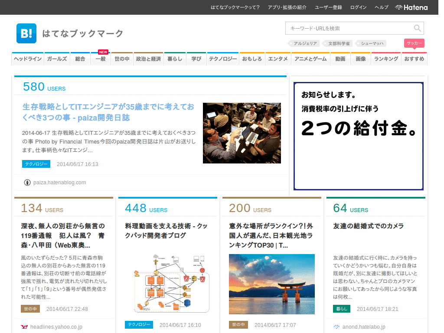Open paiza.hatenablog.com domain link
Viewport: 444px width, 333px height.
59,183
